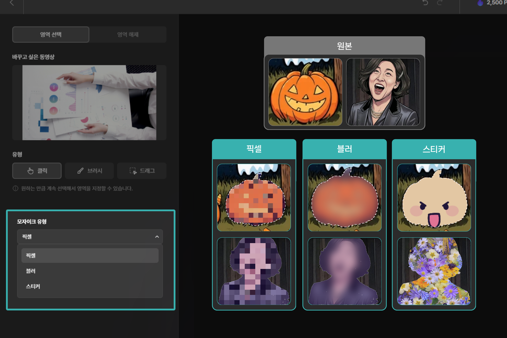Choose 픽셀 from the mosaic type list
The image size is (507, 338).
click(x=90, y=256)
